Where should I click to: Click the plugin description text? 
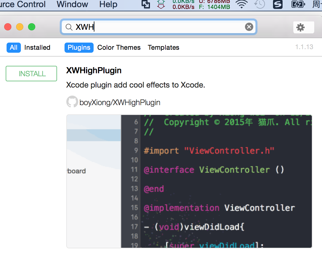coord(136,85)
